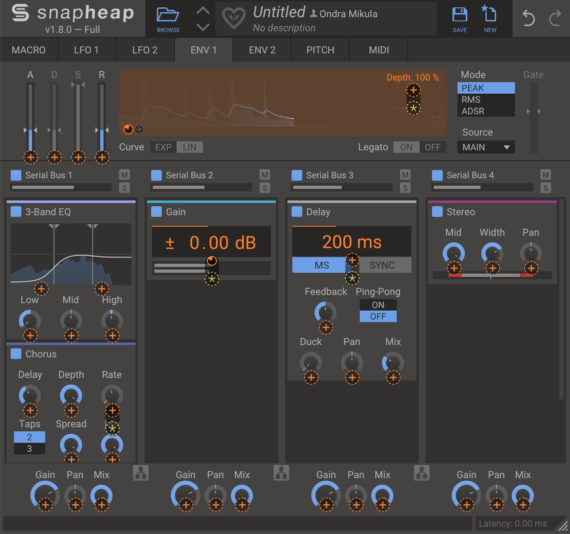Select PEAK in Mode list

[486, 88]
